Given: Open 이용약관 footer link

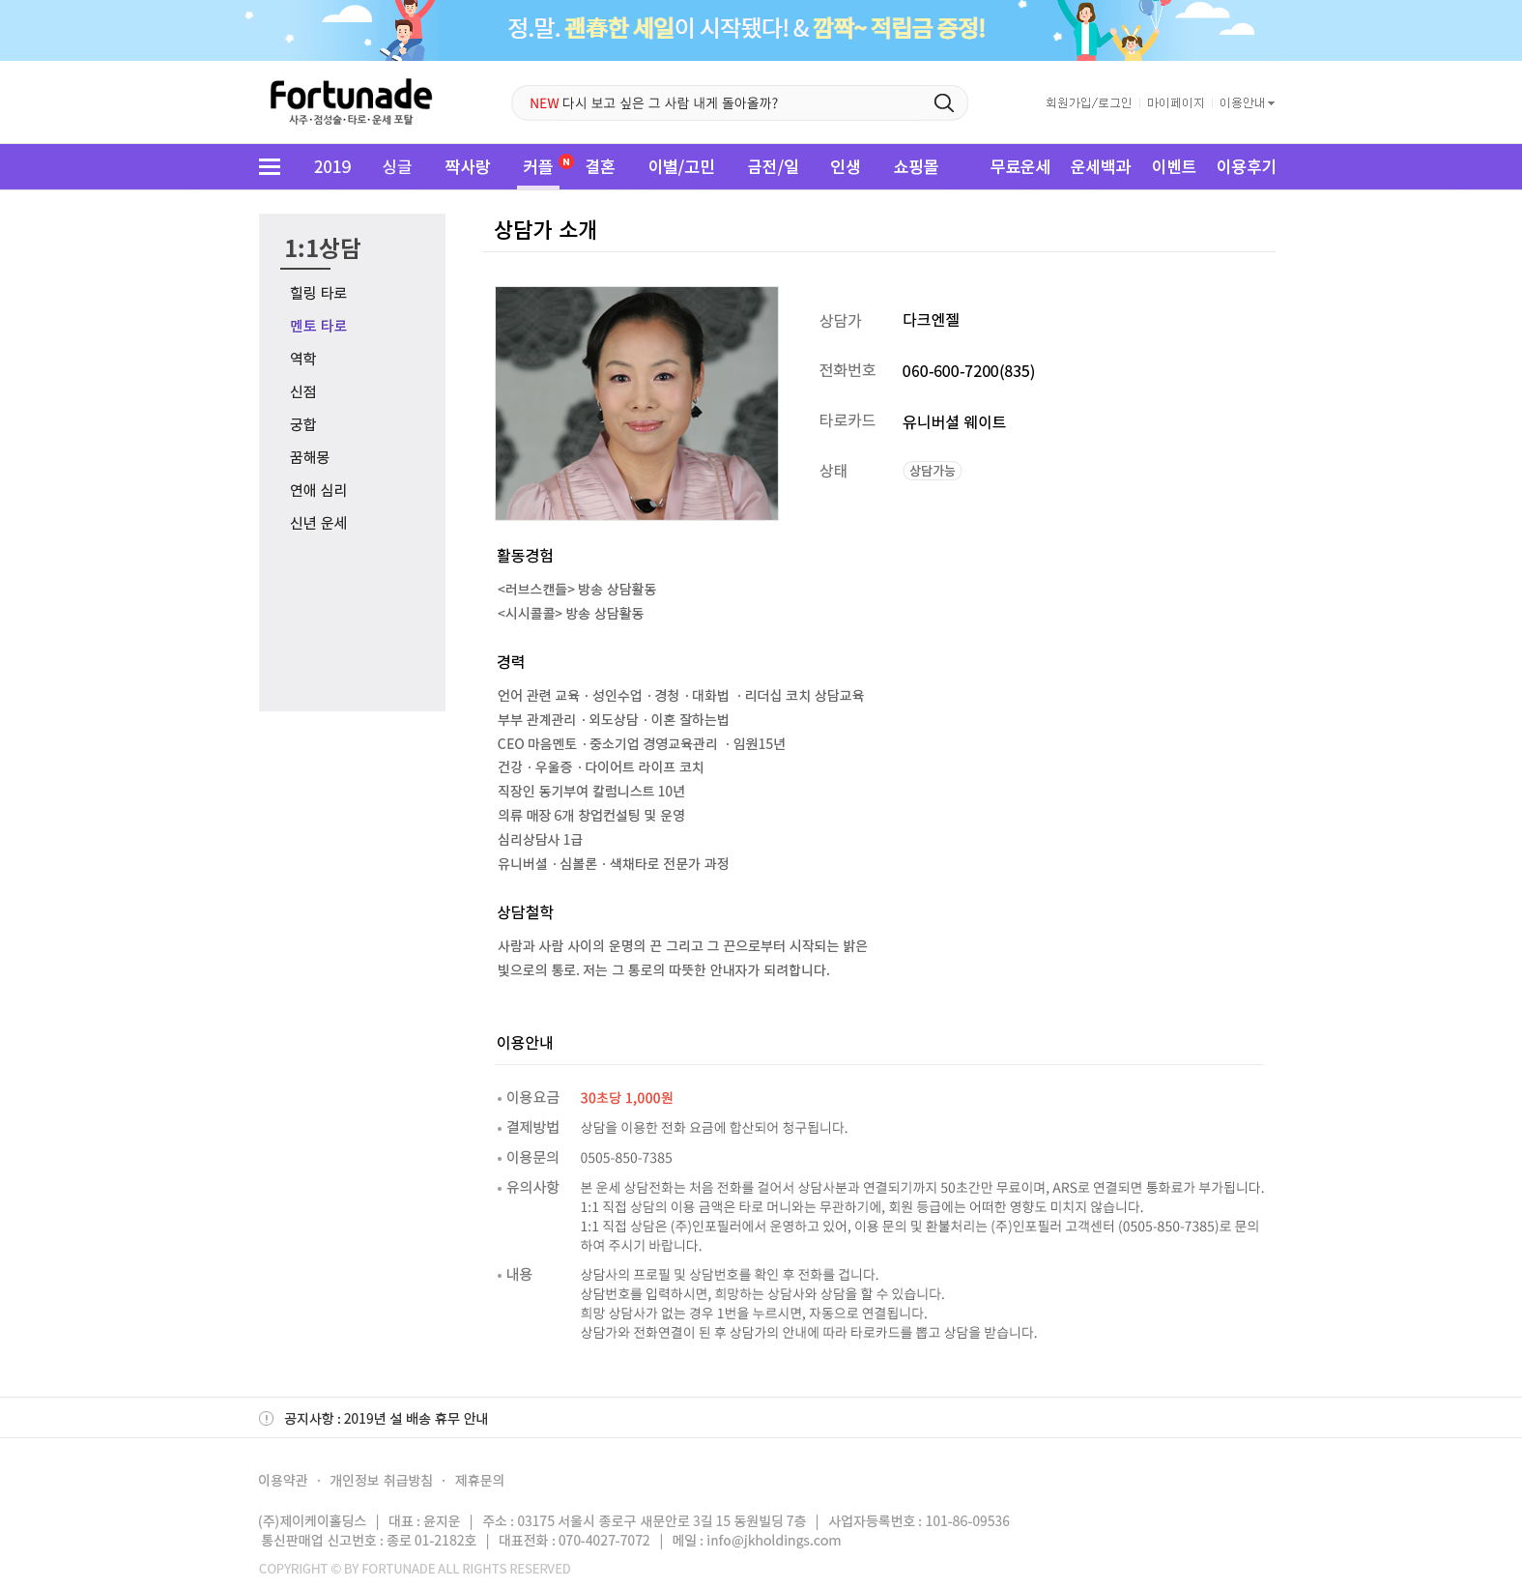Looking at the screenshot, I should click(x=282, y=1481).
